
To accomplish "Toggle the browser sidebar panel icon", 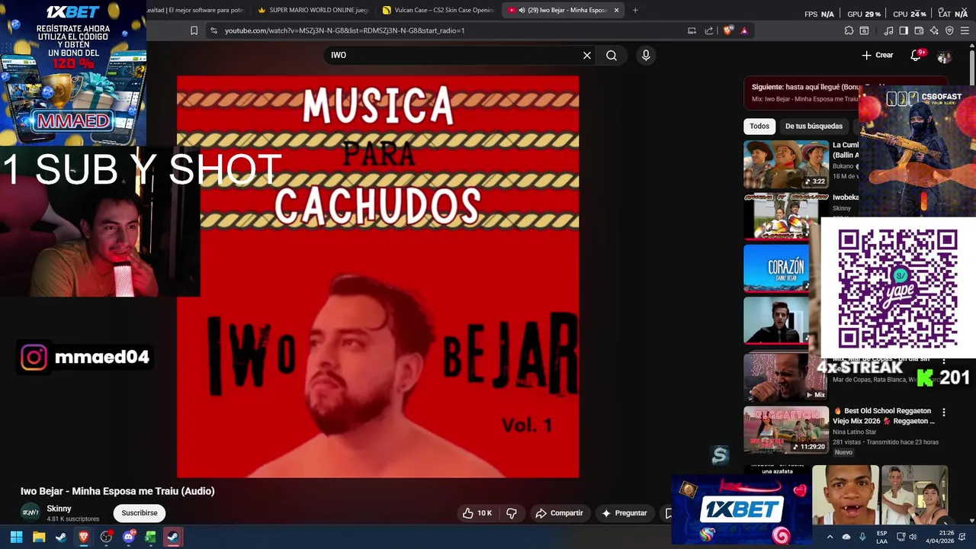I will pos(904,30).
